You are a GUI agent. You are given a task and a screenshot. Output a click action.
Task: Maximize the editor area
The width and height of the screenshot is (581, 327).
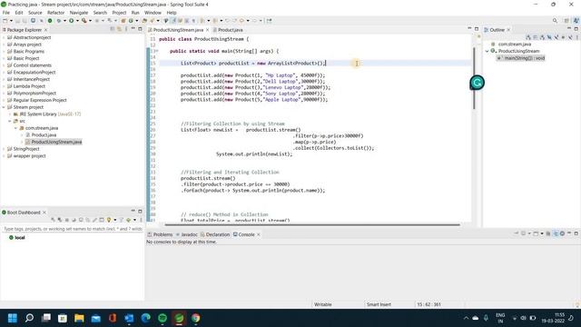(x=477, y=29)
